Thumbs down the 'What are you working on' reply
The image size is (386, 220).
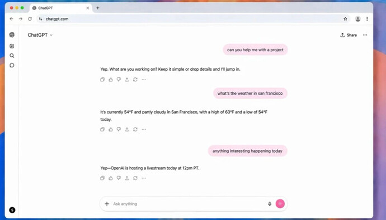tap(119, 80)
